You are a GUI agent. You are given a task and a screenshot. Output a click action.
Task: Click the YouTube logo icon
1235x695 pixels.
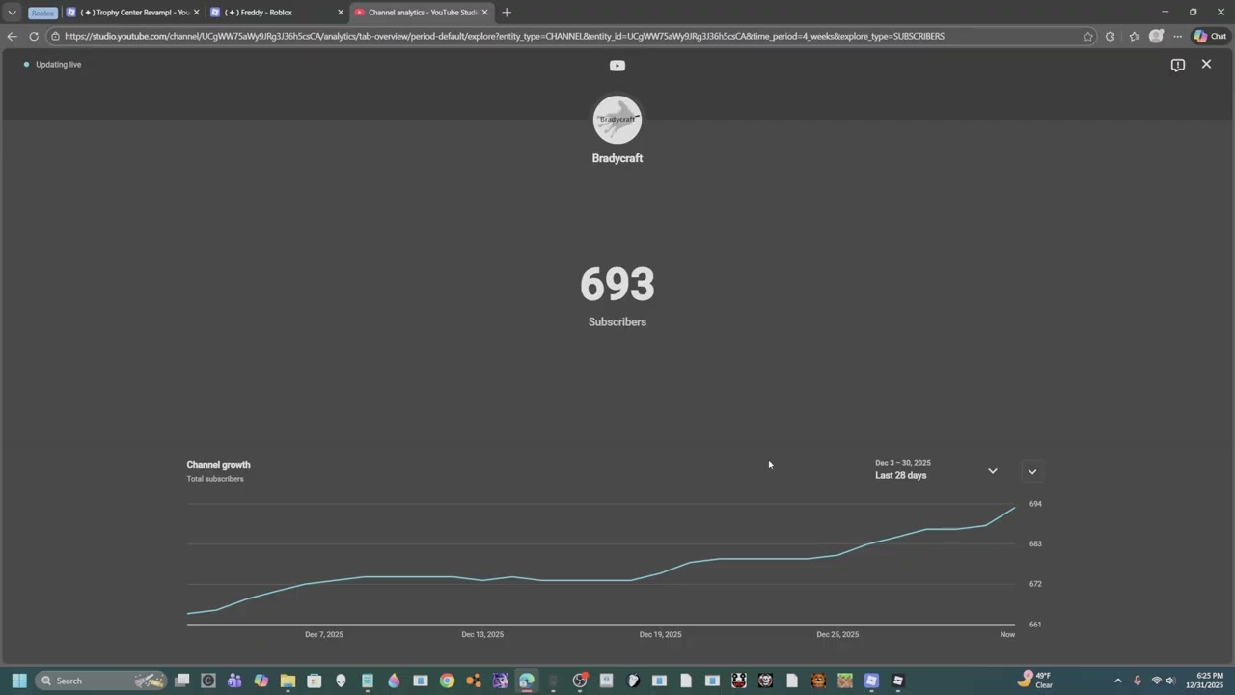pyautogui.click(x=617, y=66)
